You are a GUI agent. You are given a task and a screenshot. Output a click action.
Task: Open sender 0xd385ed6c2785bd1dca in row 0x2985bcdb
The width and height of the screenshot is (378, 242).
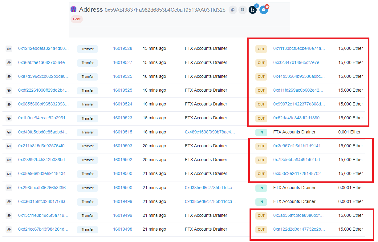(x=211, y=188)
